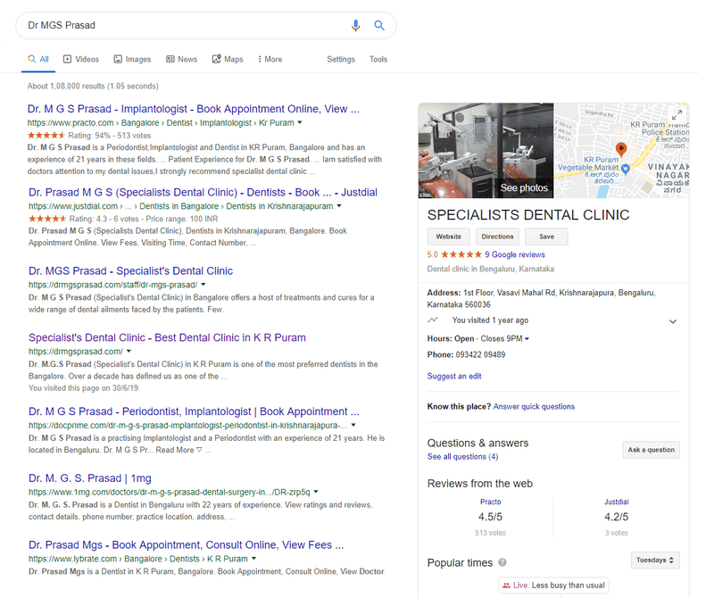
Task: Open search Tools
Action: (378, 59)
